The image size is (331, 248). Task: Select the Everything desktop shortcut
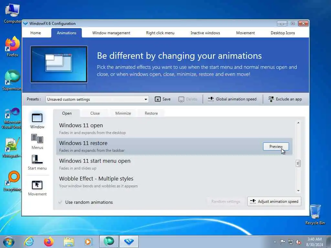click(12, 181)
